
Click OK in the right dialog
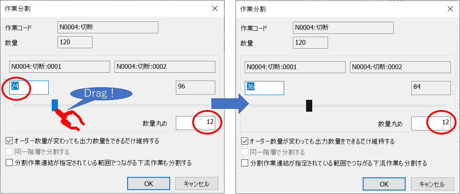coord(384,184)
